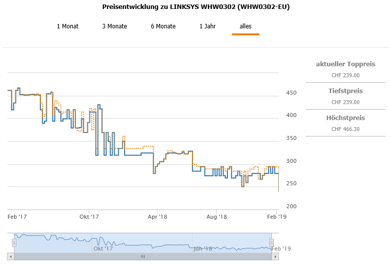Choose the 1 Jahr time range

207,26
